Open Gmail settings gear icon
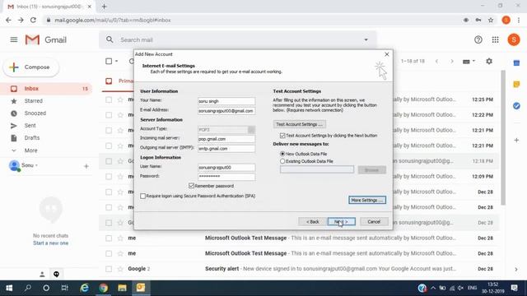Screen dimensions: 527x296 pos(489,62)
